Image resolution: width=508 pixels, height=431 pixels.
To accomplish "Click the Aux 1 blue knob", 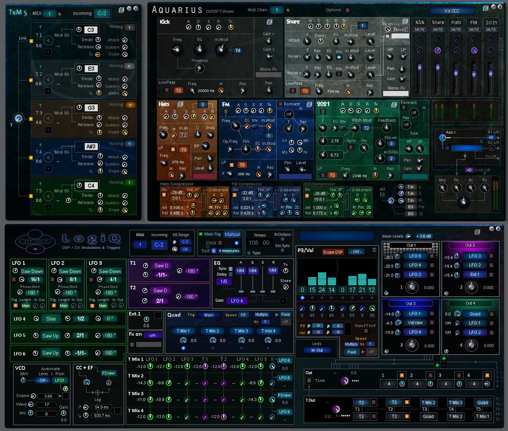I will click(x=442, y=138).
